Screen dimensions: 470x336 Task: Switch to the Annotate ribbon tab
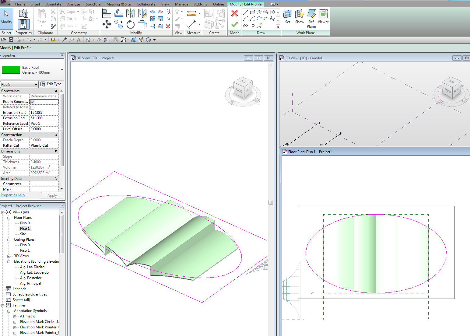[54, 4]
